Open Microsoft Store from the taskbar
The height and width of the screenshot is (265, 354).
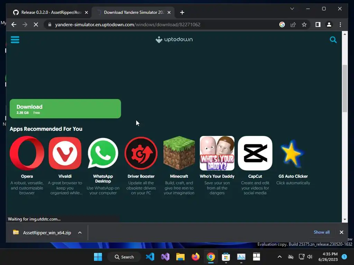point(226,257)
